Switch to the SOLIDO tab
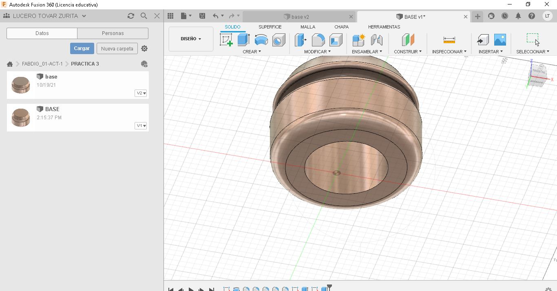The width and height of the screenshot is (557, 291). click(232, 27)
